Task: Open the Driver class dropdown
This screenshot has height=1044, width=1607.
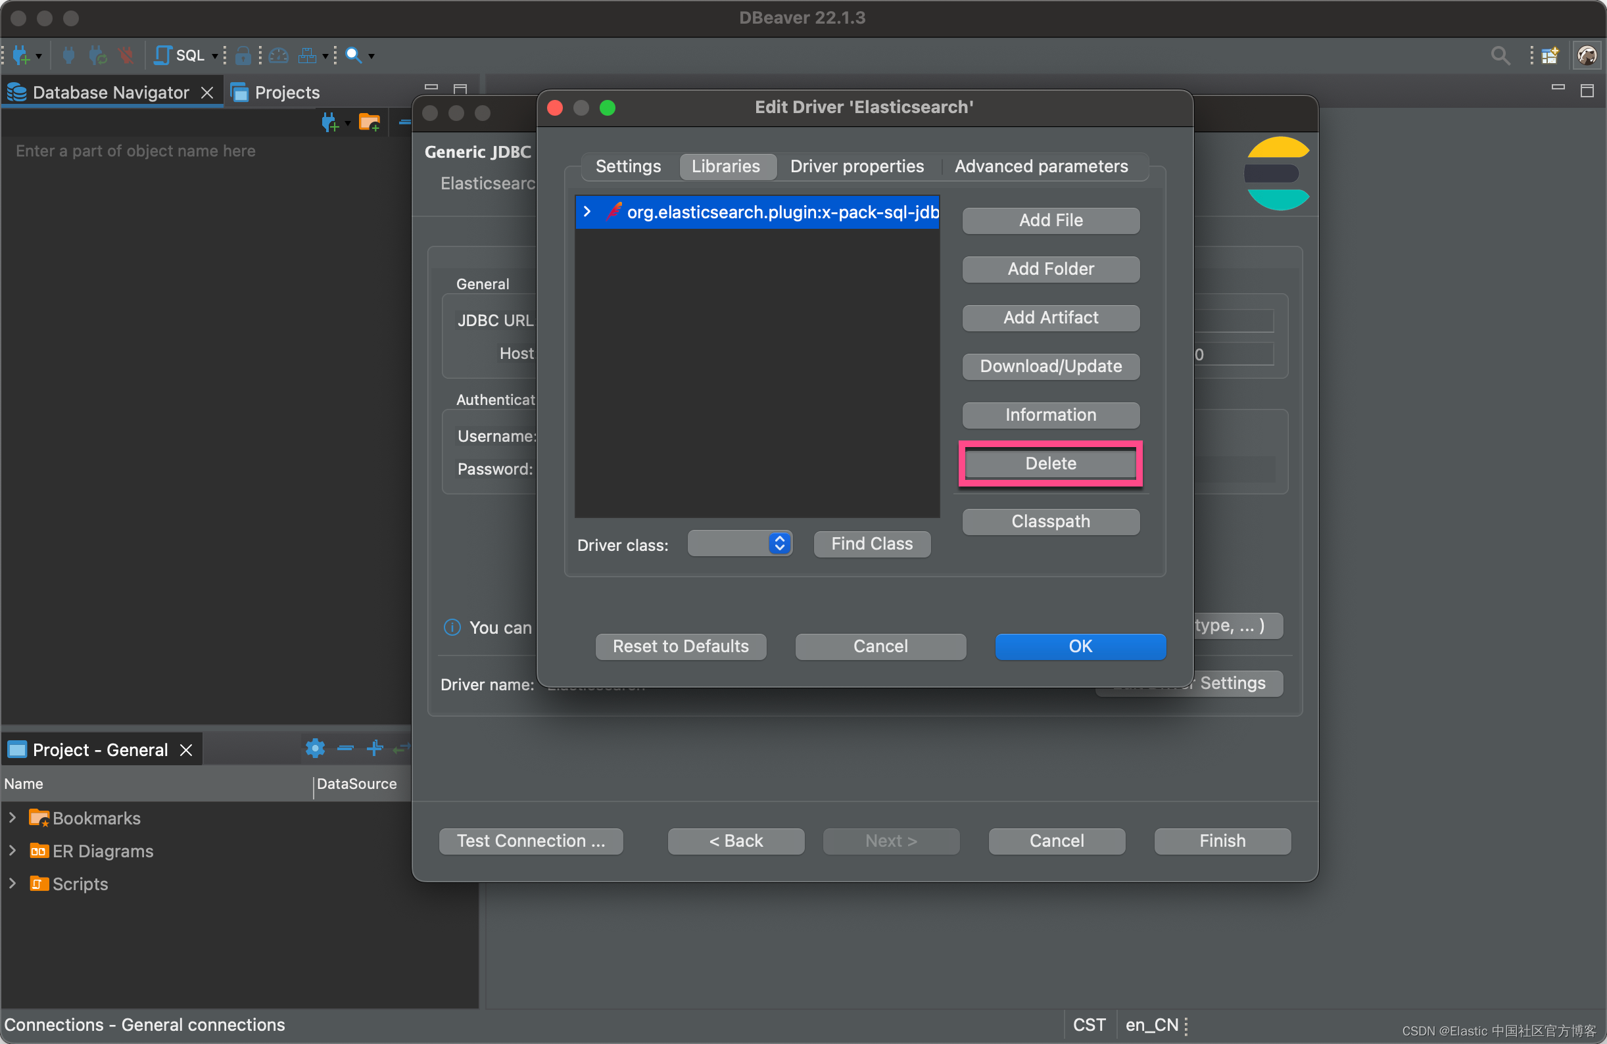Action: click(x=779, y=544)
